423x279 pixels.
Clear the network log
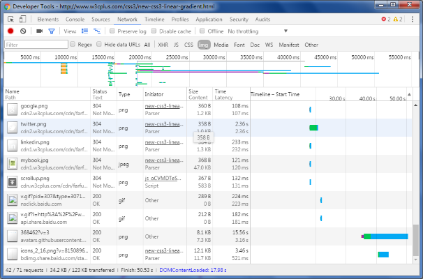click(23, 31)
